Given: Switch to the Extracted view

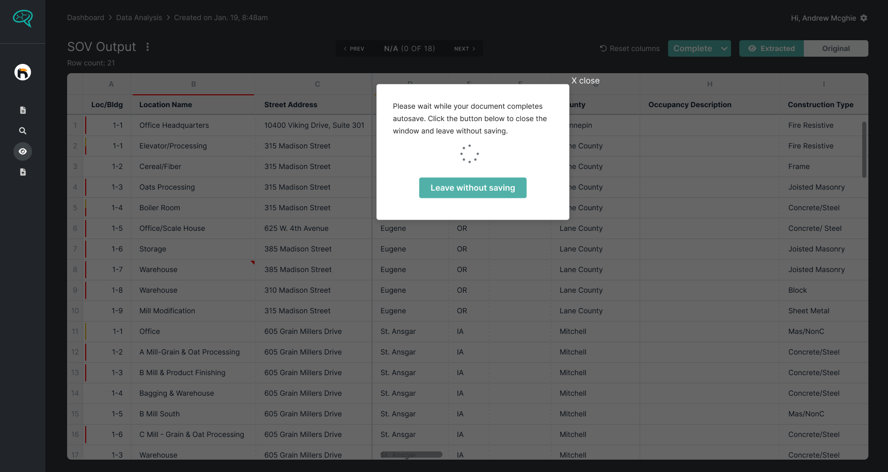Looking at the screenshot, I should coord(771,48).
